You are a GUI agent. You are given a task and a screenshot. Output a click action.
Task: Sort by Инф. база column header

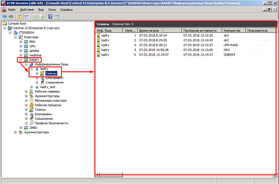pyautogui.click(x=109, y=31)
